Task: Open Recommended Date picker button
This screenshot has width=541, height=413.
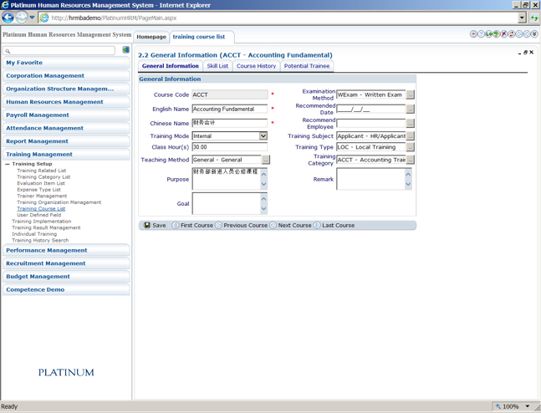Action: (x=411, y=109)
